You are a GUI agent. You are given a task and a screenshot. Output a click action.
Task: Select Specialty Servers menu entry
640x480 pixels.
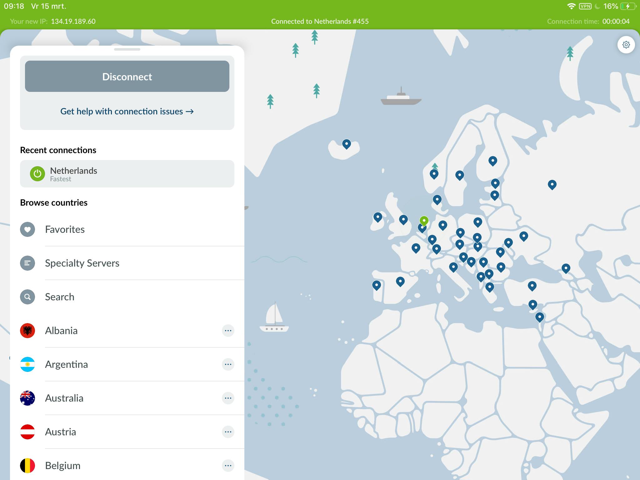click(82, 263)
